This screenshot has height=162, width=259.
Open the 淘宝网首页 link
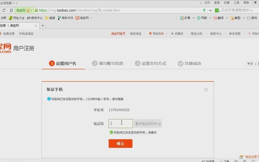tap(118, 34)
